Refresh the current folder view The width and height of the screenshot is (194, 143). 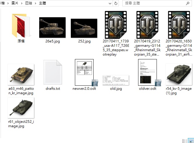tap(116, 3)
